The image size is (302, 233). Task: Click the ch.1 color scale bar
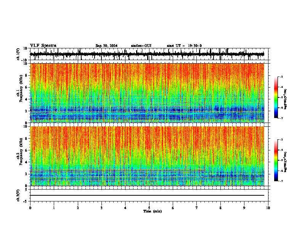click(x=276, y=97)
